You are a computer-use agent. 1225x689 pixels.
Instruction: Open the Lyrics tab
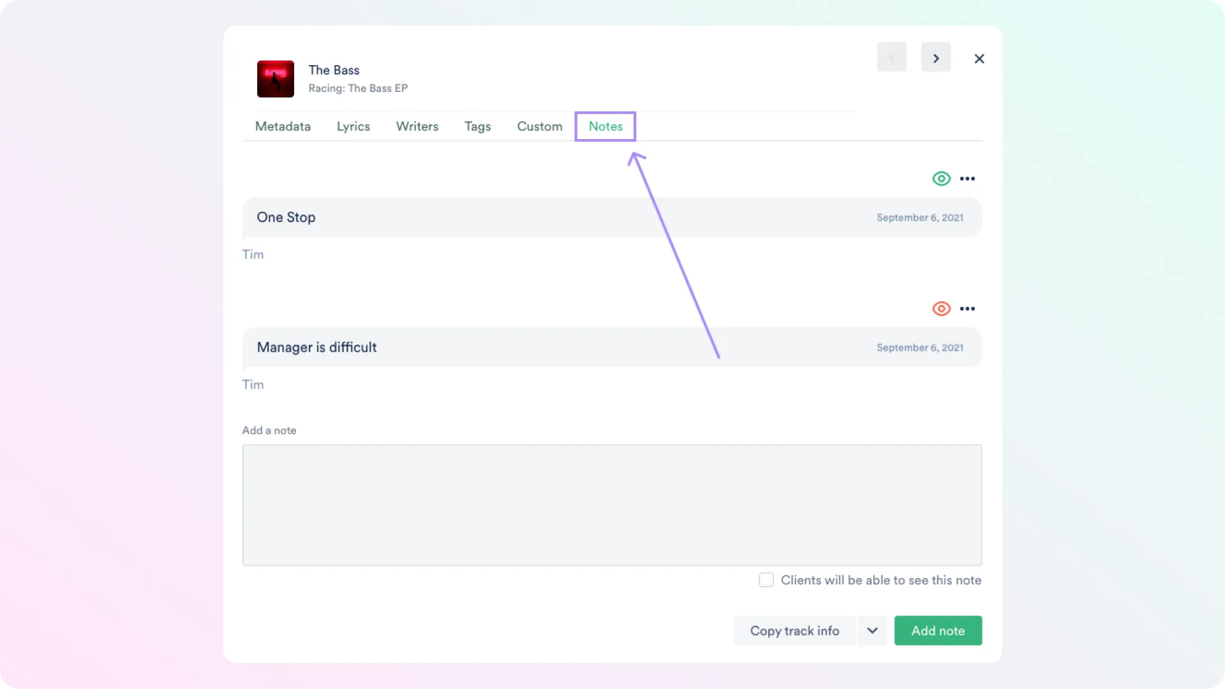click(x=353, y=126)
